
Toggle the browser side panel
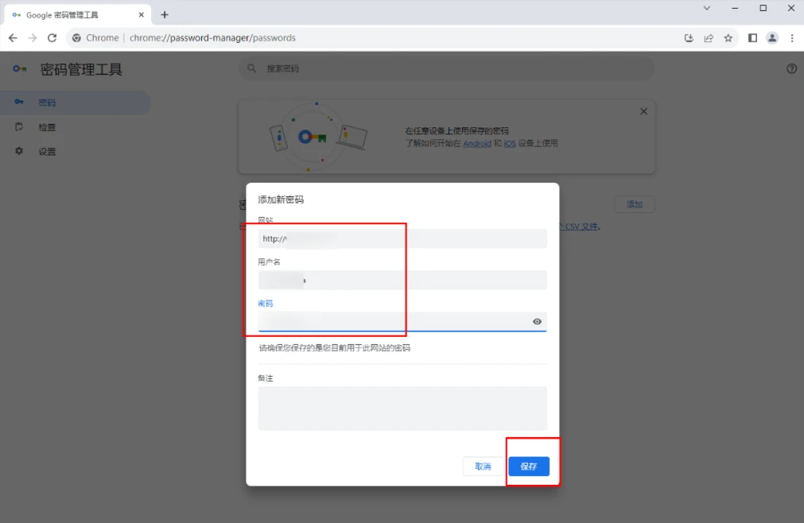[x=753, y=38]
